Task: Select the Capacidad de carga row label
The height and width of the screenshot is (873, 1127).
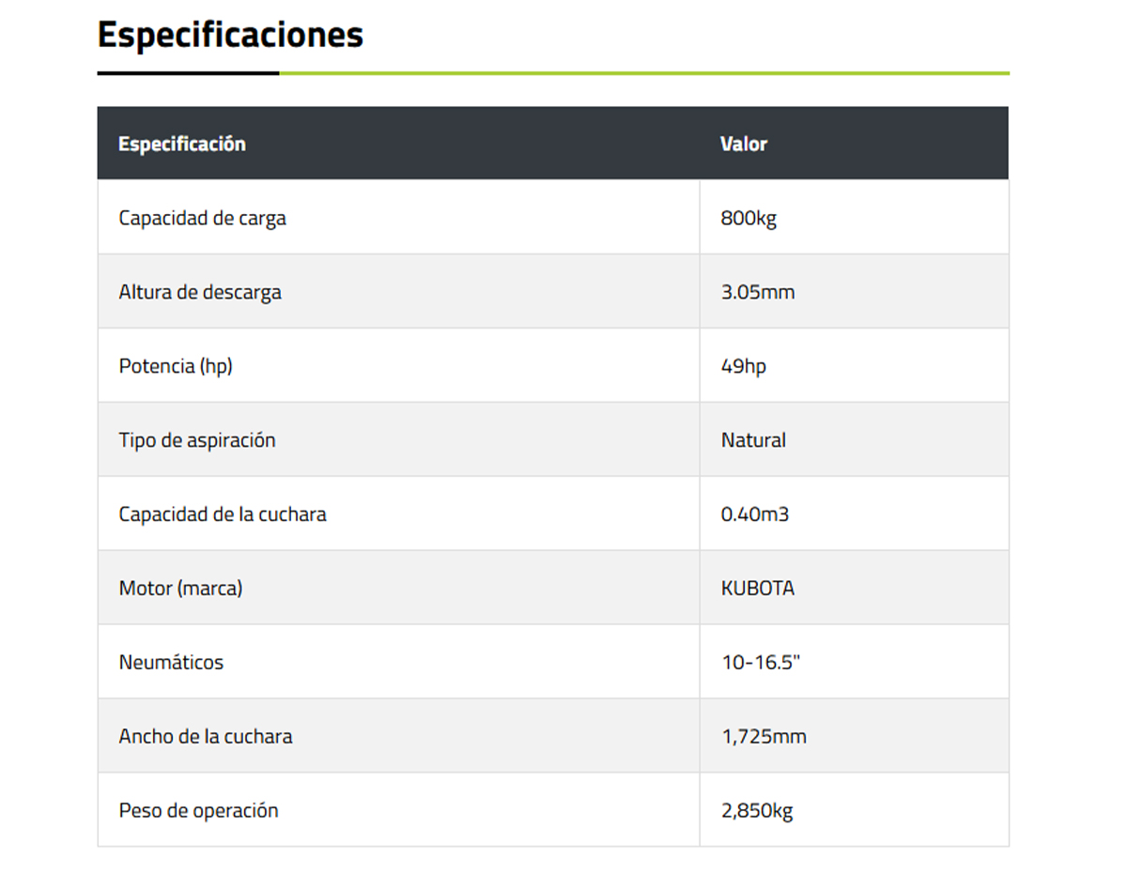Action: coord(202,218)
